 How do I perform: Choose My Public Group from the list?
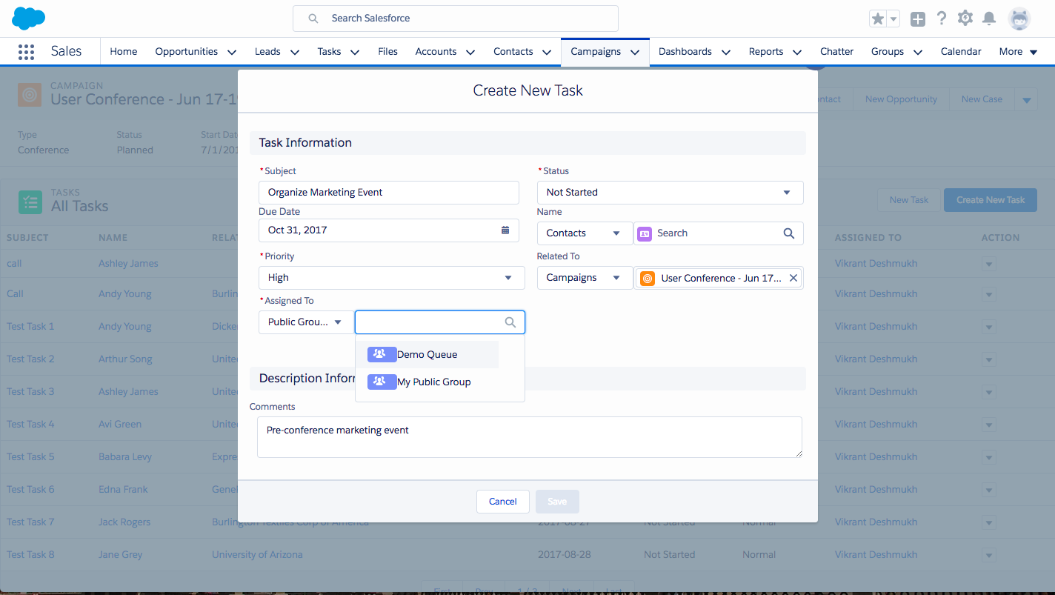(x=433, y=382)
